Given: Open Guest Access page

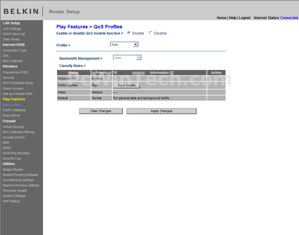Looking at the screenshot, I should [13, 88].
